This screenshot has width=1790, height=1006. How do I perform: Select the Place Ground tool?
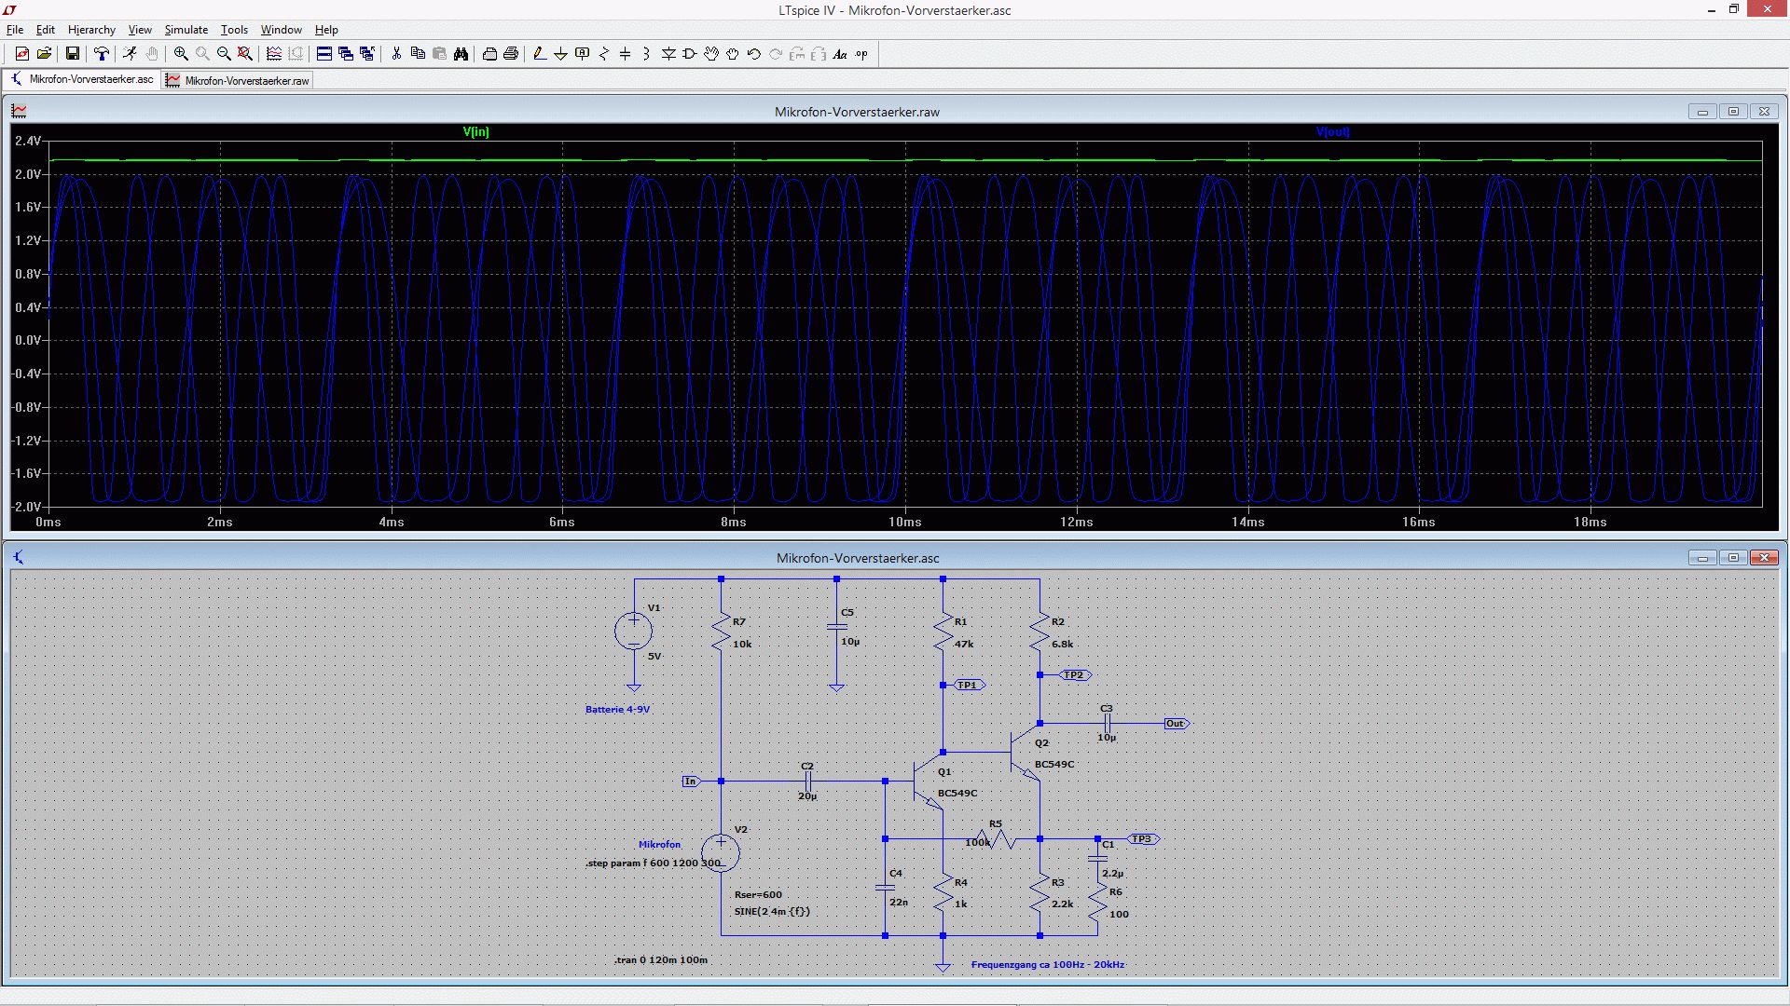[560, 54]
